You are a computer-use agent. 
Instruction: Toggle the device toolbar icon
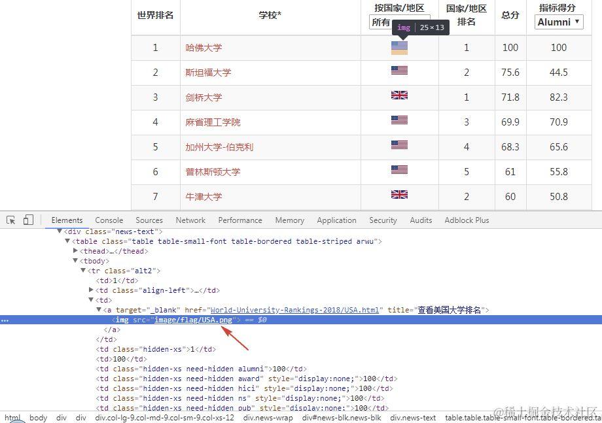(28, 220)
